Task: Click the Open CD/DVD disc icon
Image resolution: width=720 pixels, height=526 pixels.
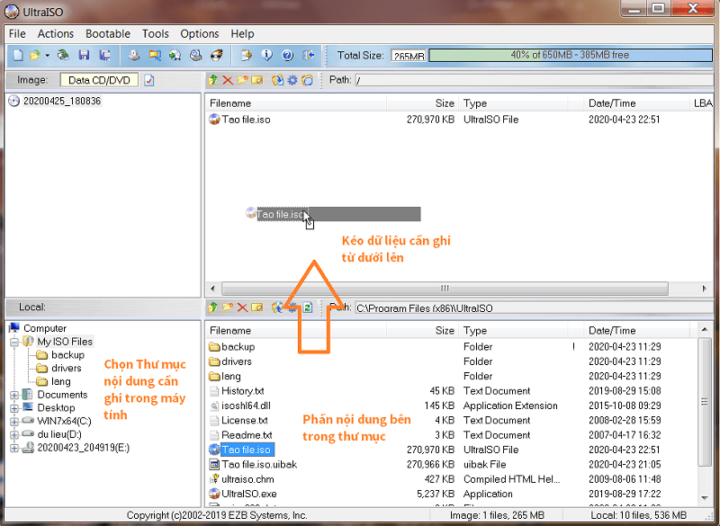Action: (63, 56)
